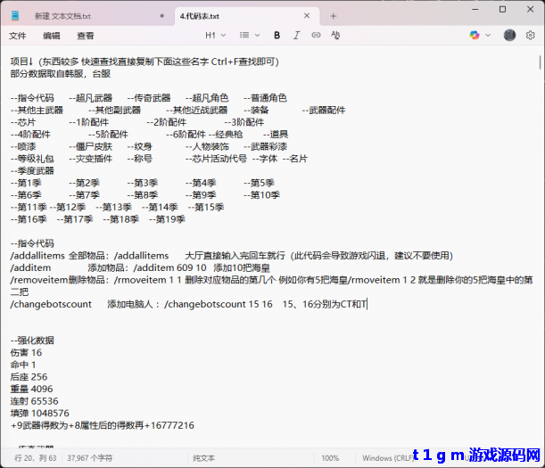Add a new tab with plus button
This screenshot has height=468, width=545.
coord(334,15)
